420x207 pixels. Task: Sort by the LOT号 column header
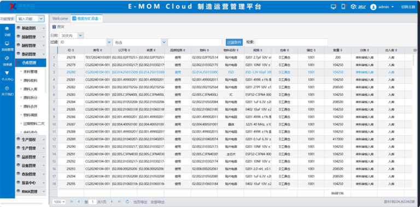125,50
